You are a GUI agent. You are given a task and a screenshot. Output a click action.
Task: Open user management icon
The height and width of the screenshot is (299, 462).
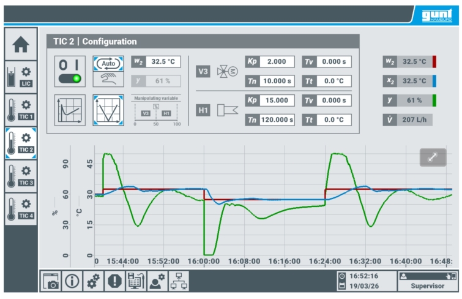157,281
